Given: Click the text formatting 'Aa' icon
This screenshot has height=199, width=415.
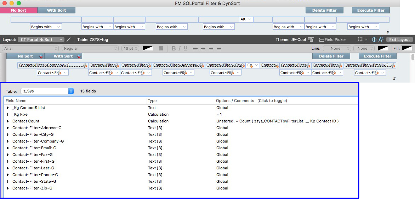Looking at the screenshot, I should pyautogui.click(x=381, y=40).
